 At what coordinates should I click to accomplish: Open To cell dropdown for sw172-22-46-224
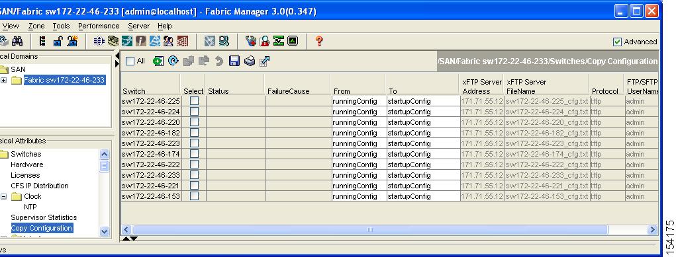coord(423,112)
